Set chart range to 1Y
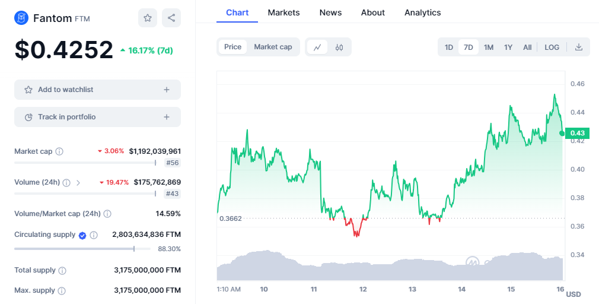The image size is (599, 304). point(508,47)
